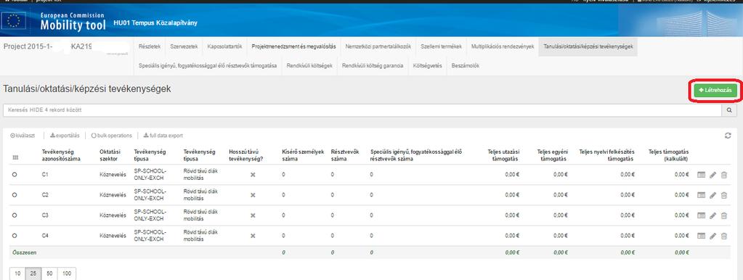
Task: Click the European Commission flag logo
Action: (x=15, y=21)
